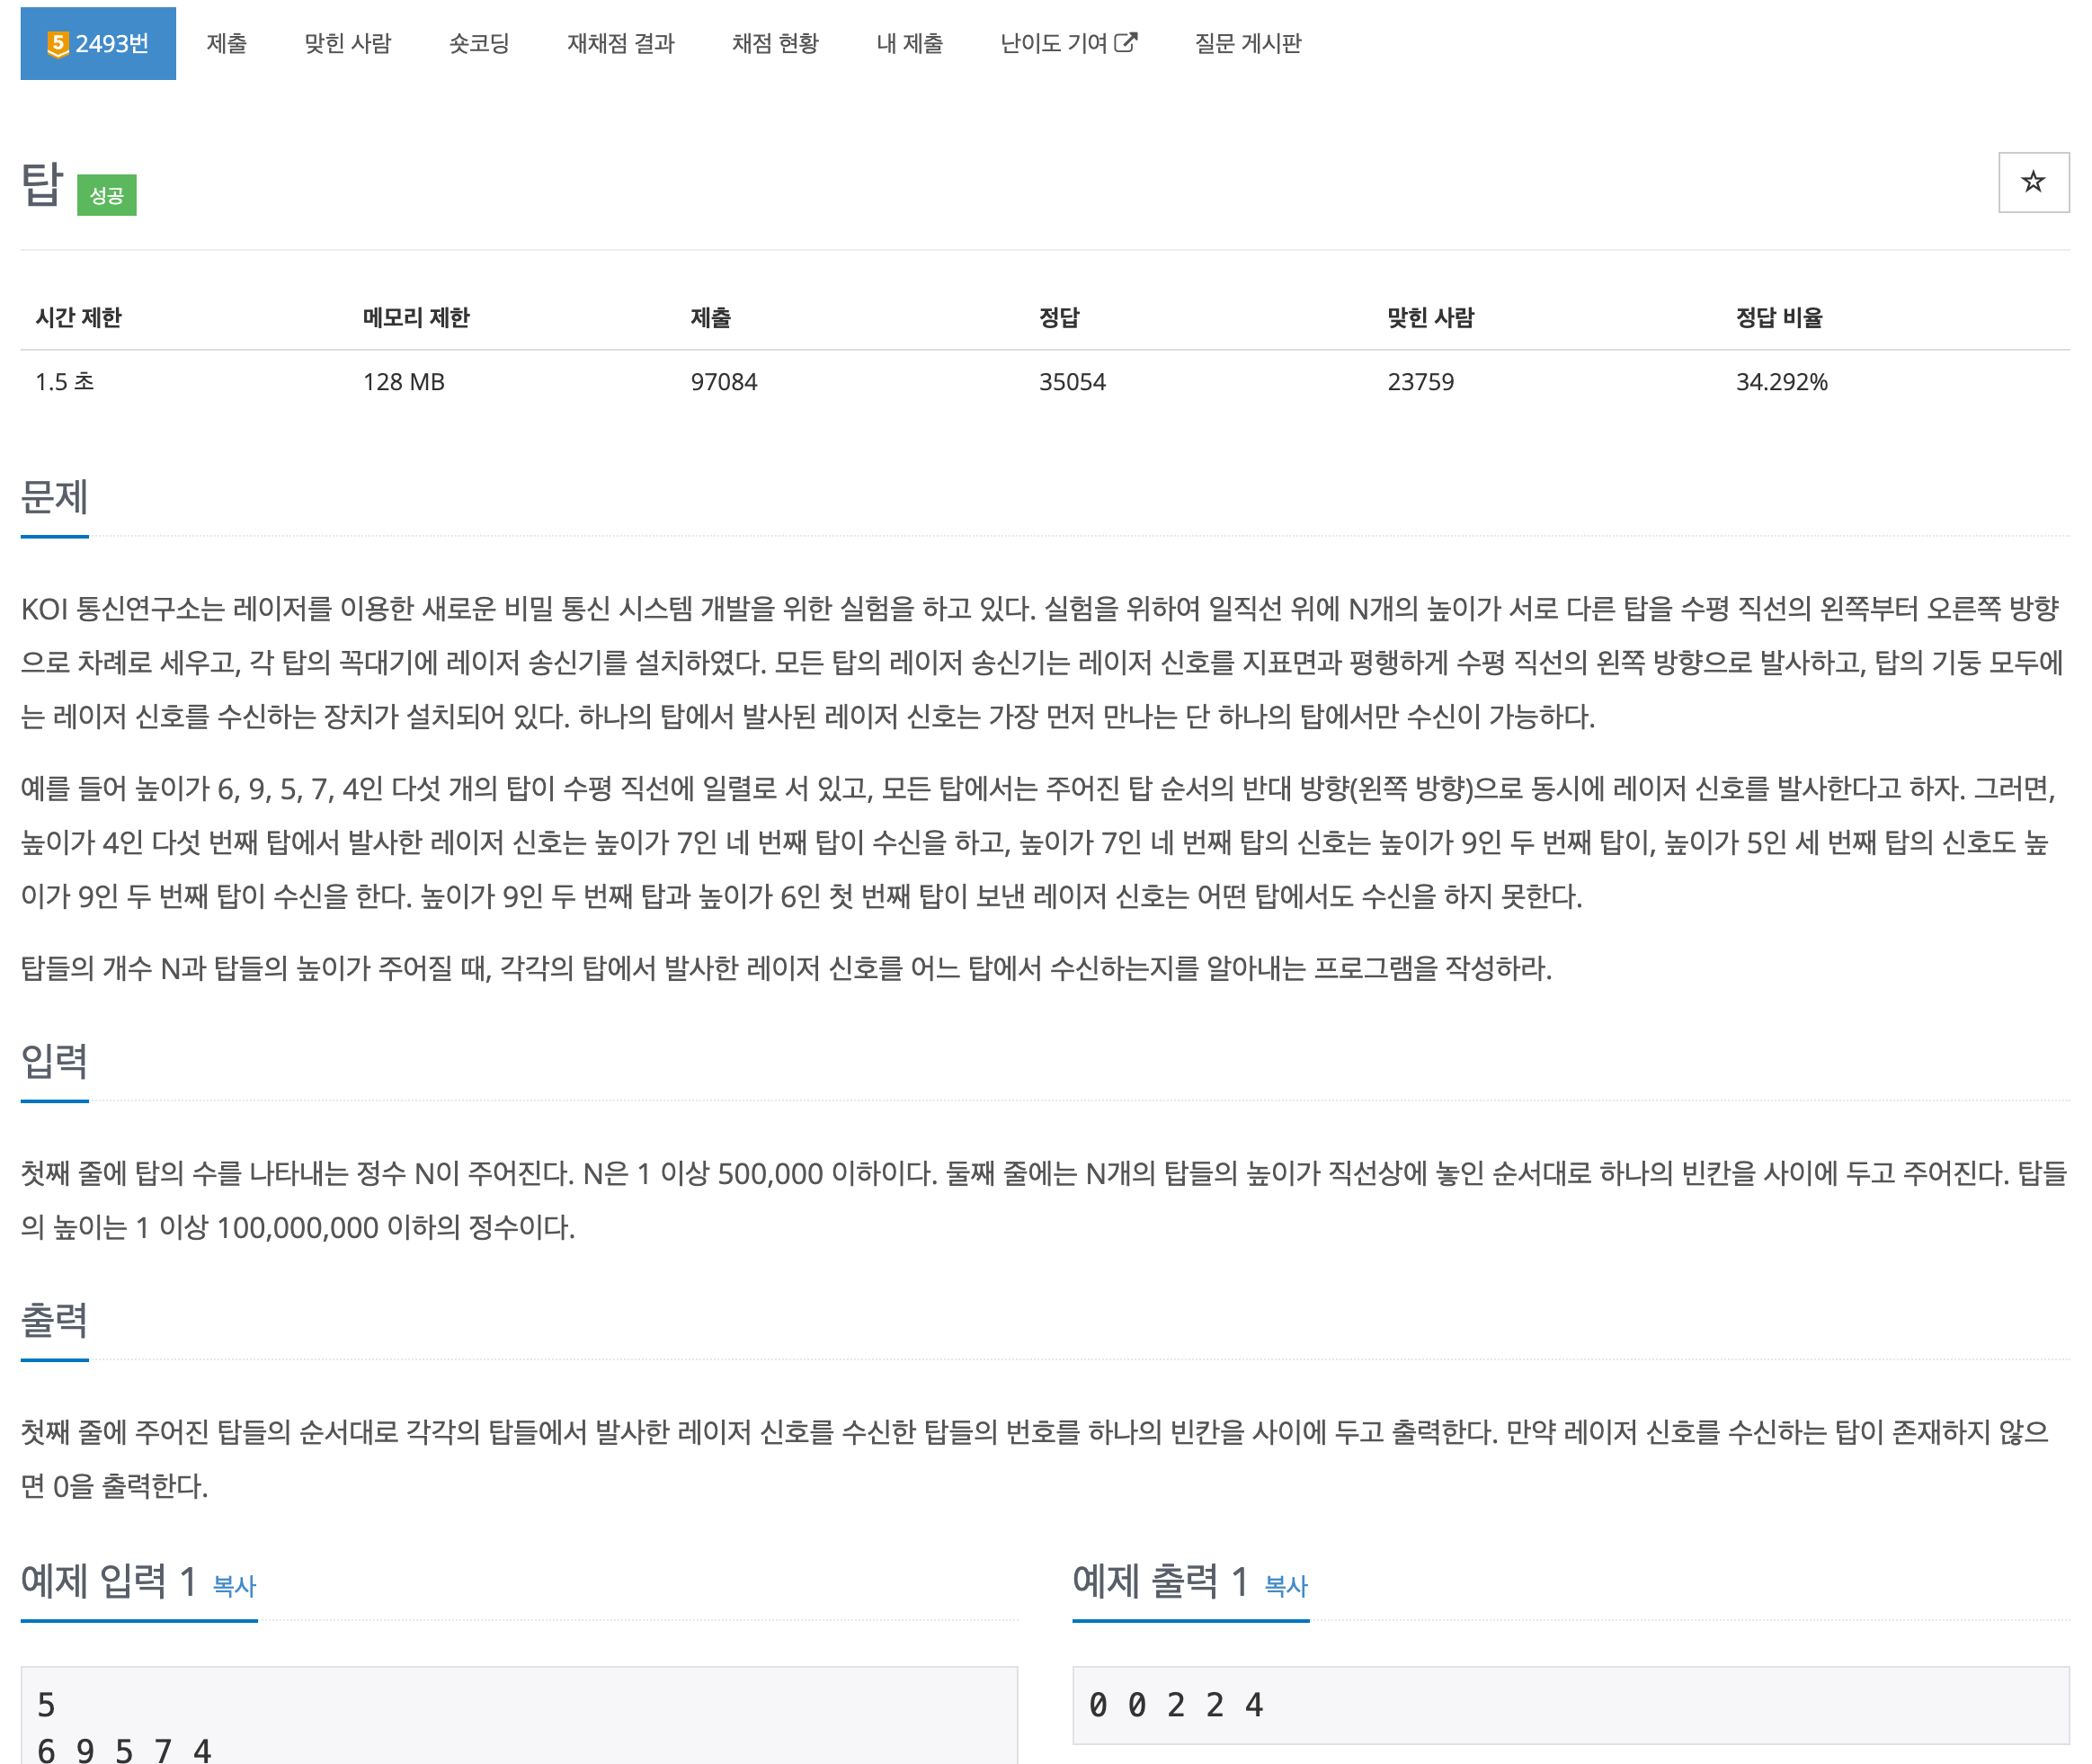Image resolution: width=2092 pixels, height=1764 pixels.
Task: Click the 정답 비율 column header
Action: 1778,318
